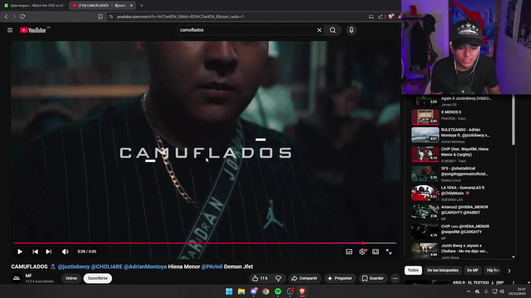Image resolution: width=531 pixels, height=298 pixels.
Task: Open RULETEANDO Adrián Montoya video thumbnail
Action: (x=425, y=135)
